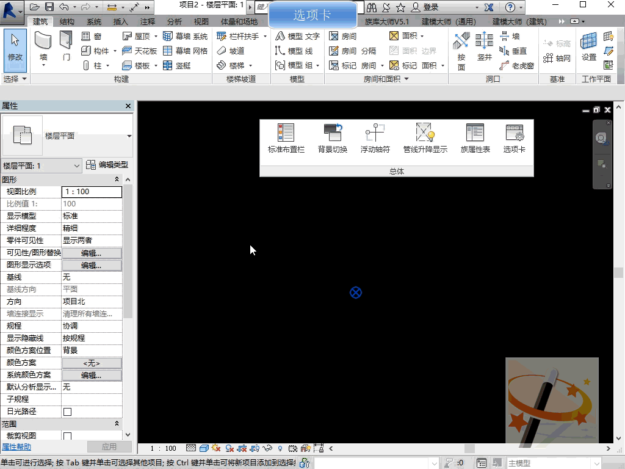This screenshot has width=625, height=469.
Task: Select the 竖井 shaft opening tool
Action: [484, 46]
